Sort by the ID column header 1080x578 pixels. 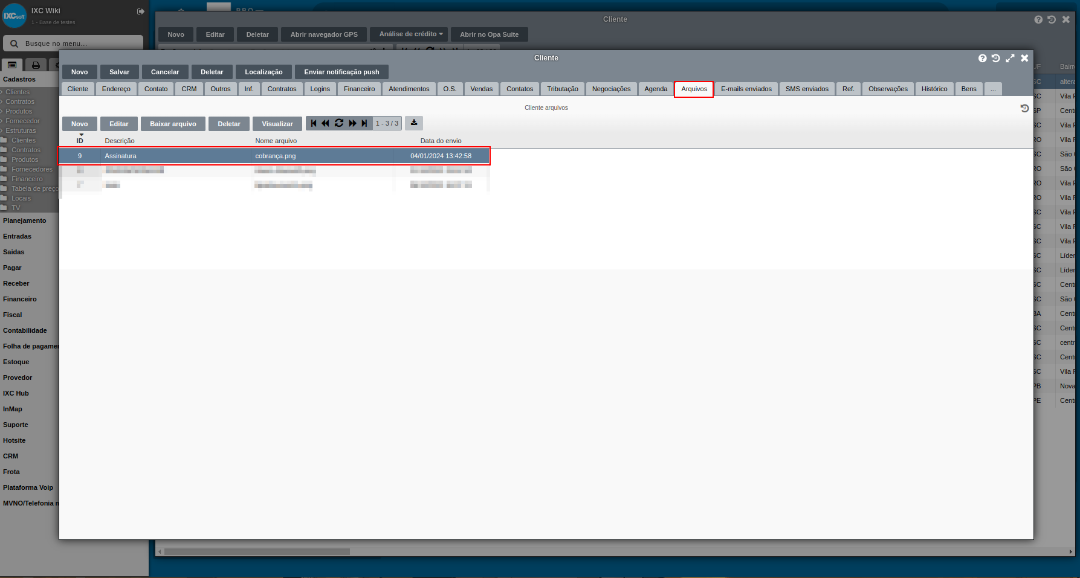point(80,141)
